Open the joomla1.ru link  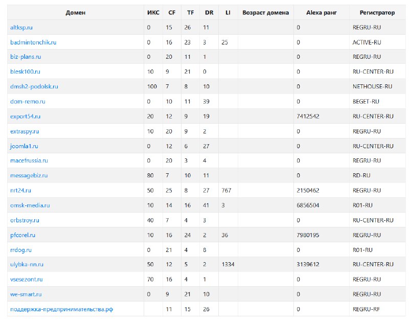click(24, 146)
